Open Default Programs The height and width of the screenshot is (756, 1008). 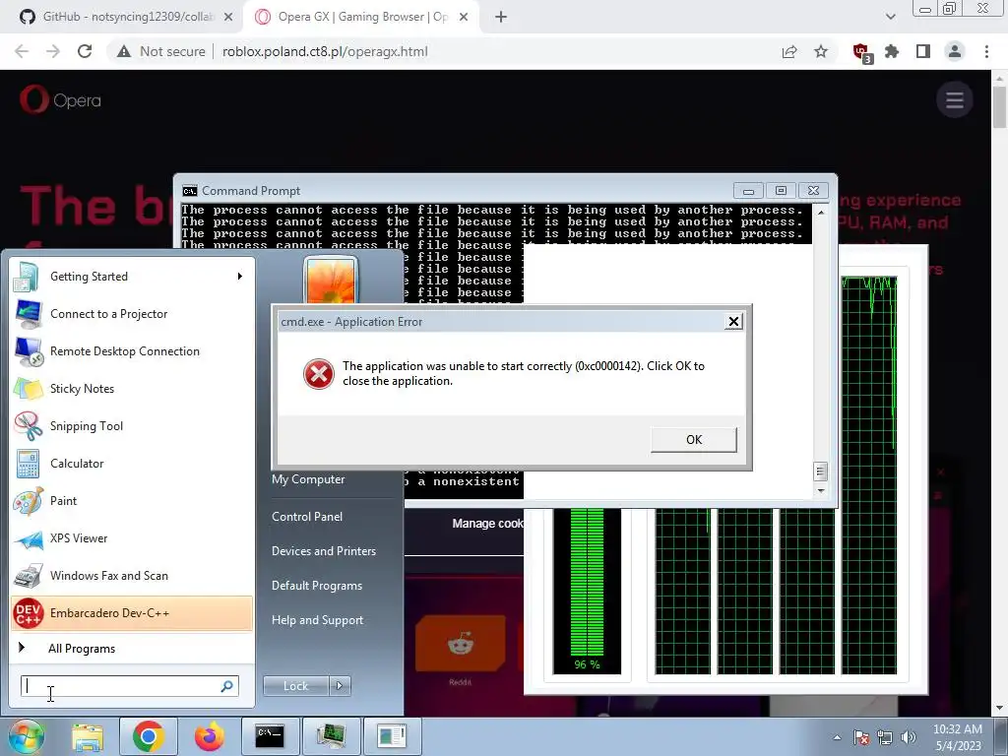[317, 586]
